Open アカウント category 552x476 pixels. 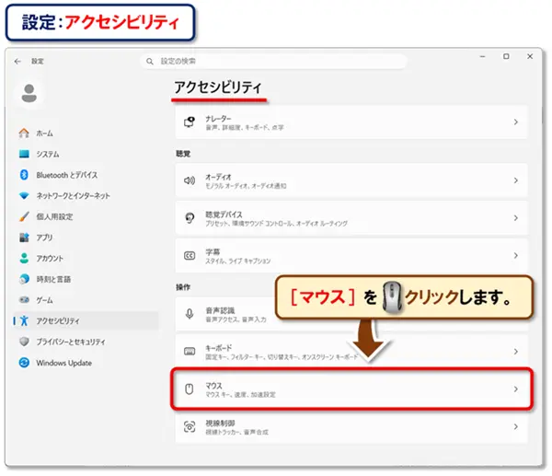[x=86, y=258]
